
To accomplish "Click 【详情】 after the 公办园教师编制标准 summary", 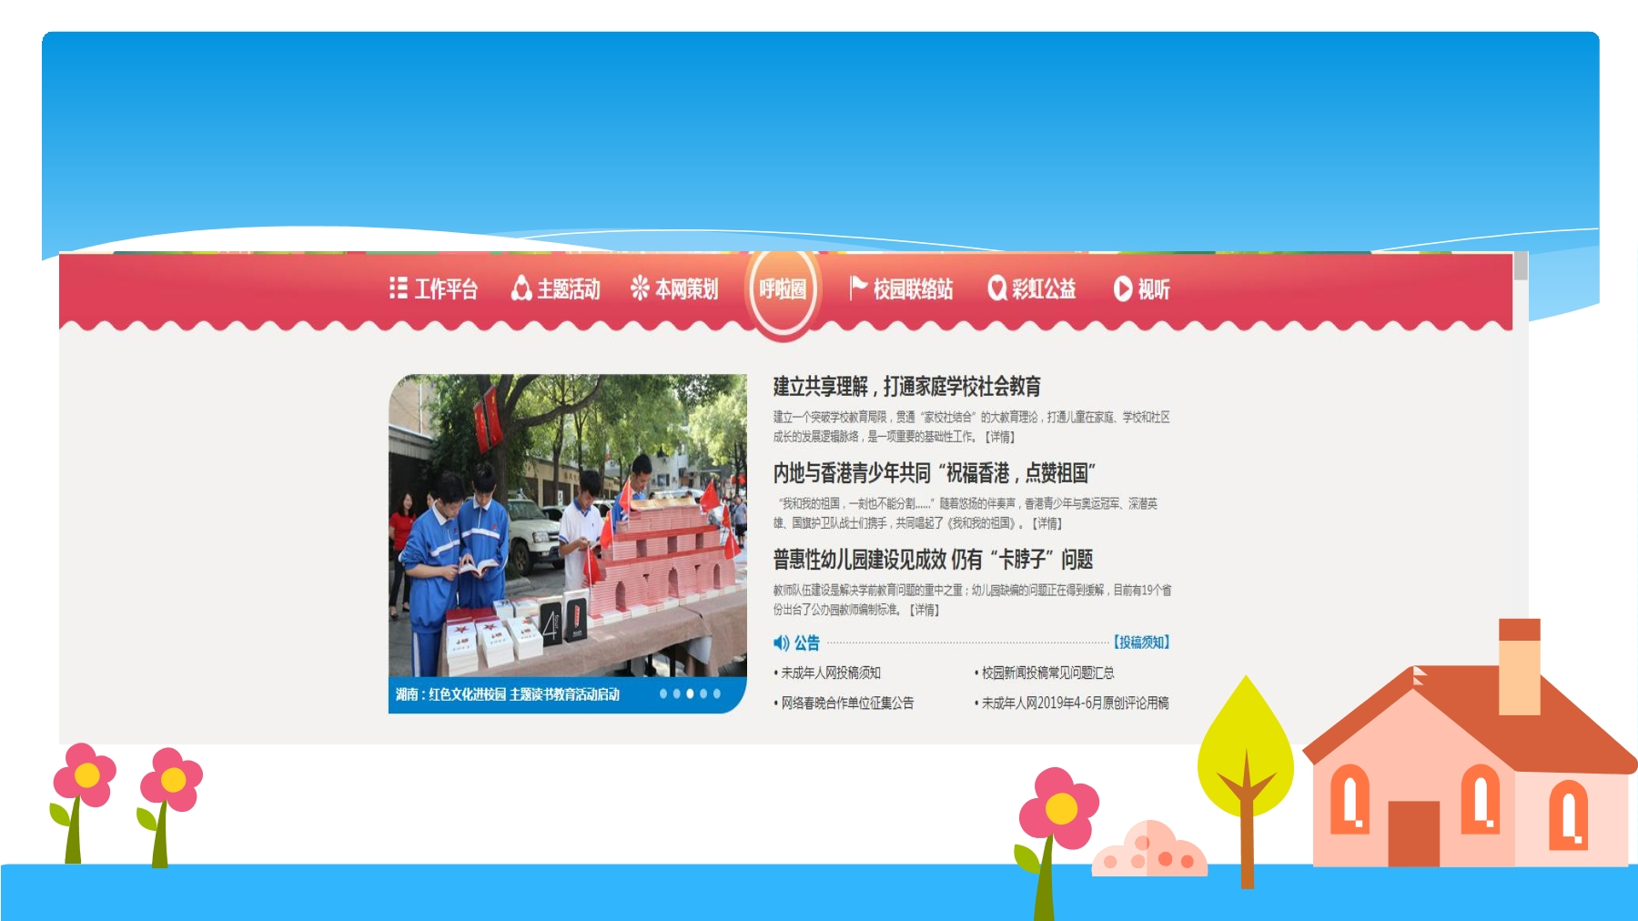I will [925, 610].
